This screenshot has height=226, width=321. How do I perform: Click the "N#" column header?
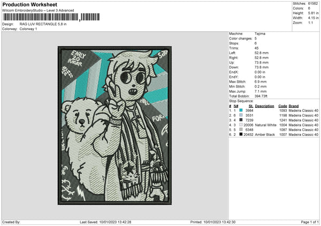[x=236, y=106]
